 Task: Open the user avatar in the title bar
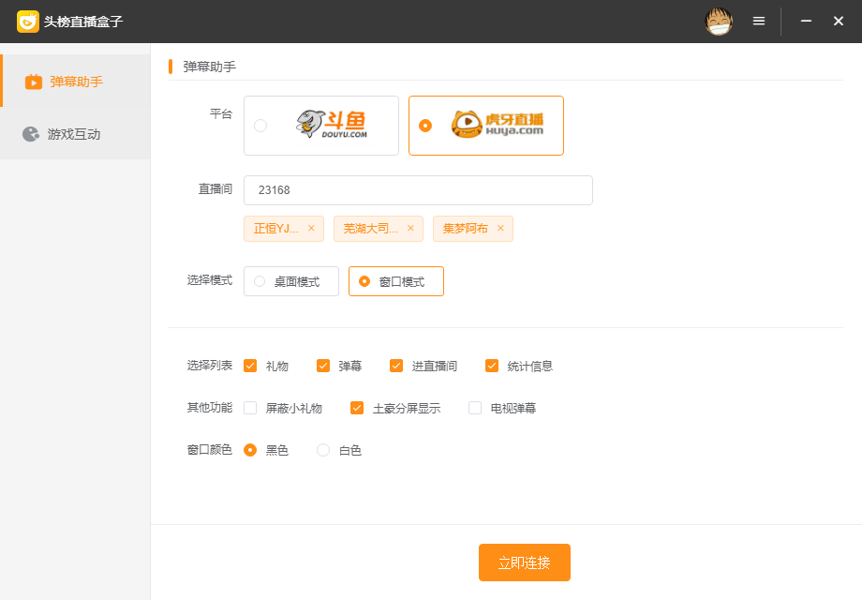[x=718, y=21]
